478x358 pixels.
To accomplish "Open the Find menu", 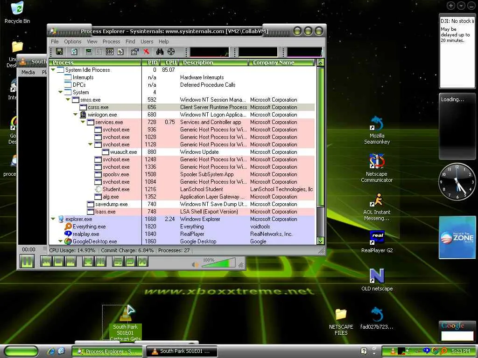I will (x=130, y=41).
